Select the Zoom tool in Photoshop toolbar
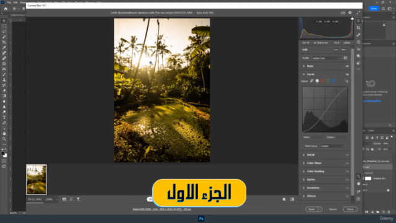 (4, 139)
